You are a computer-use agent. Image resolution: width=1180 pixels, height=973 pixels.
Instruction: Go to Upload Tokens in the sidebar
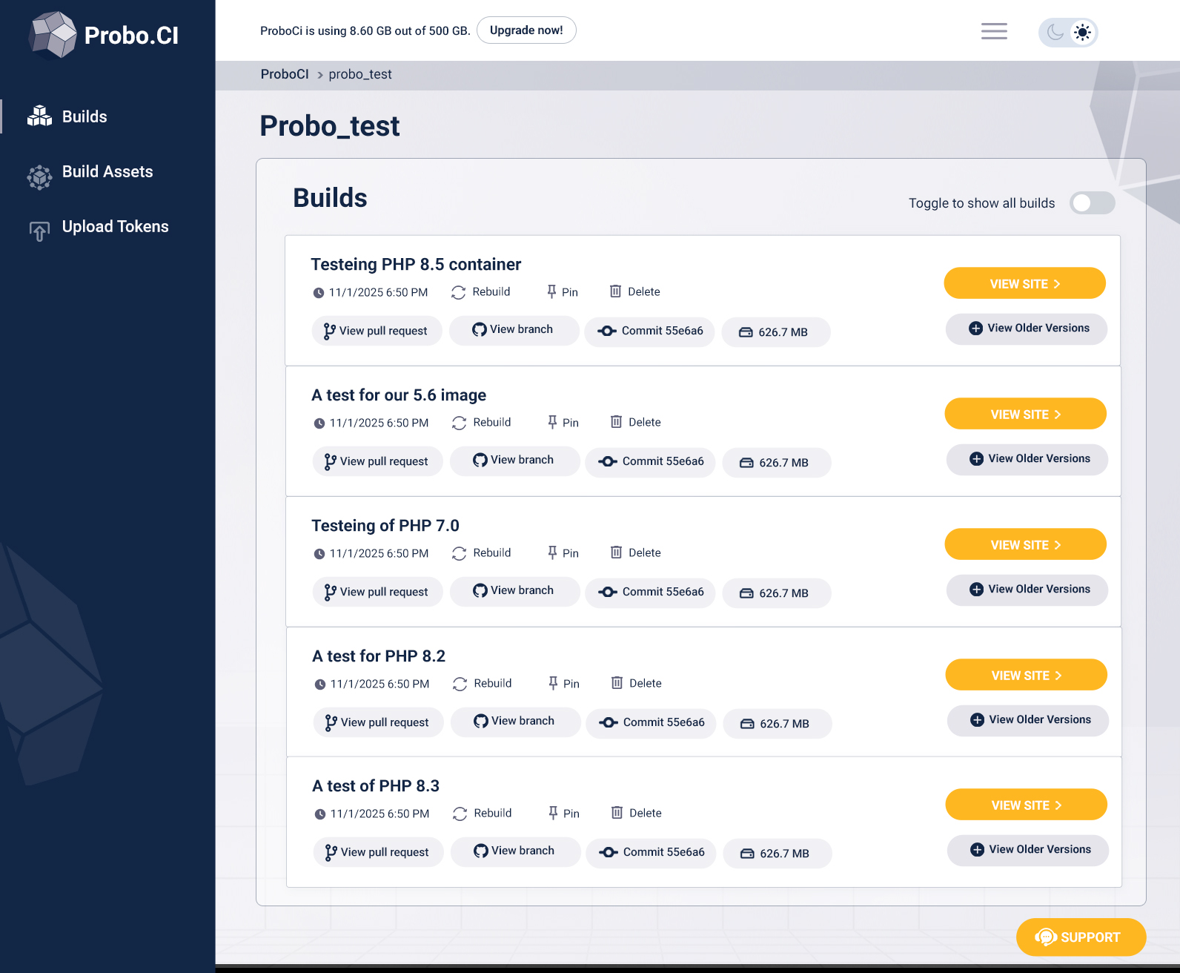(x=115, y=227)
